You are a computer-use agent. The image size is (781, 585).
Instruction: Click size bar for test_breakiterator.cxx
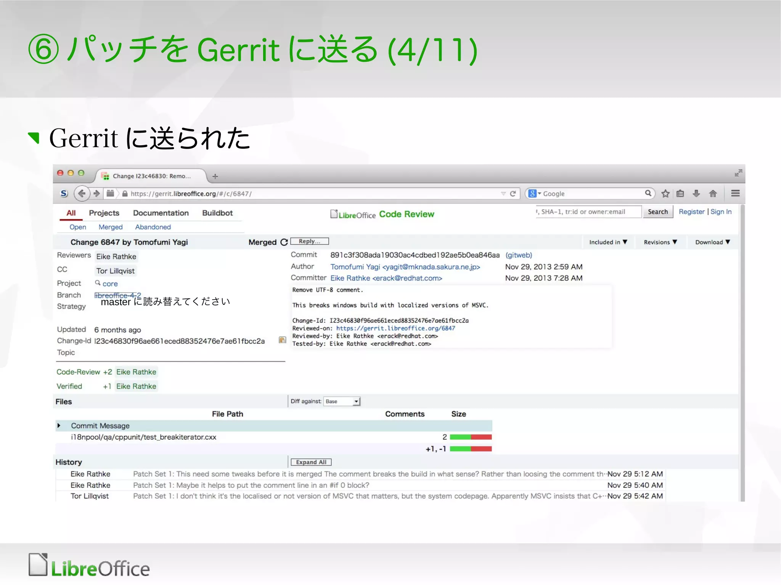click(471, 437)
